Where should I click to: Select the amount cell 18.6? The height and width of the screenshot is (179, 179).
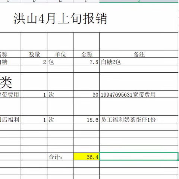(x=87, y=119)
